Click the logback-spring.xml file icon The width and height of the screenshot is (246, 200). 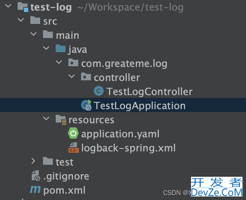[x=73, y=148]
